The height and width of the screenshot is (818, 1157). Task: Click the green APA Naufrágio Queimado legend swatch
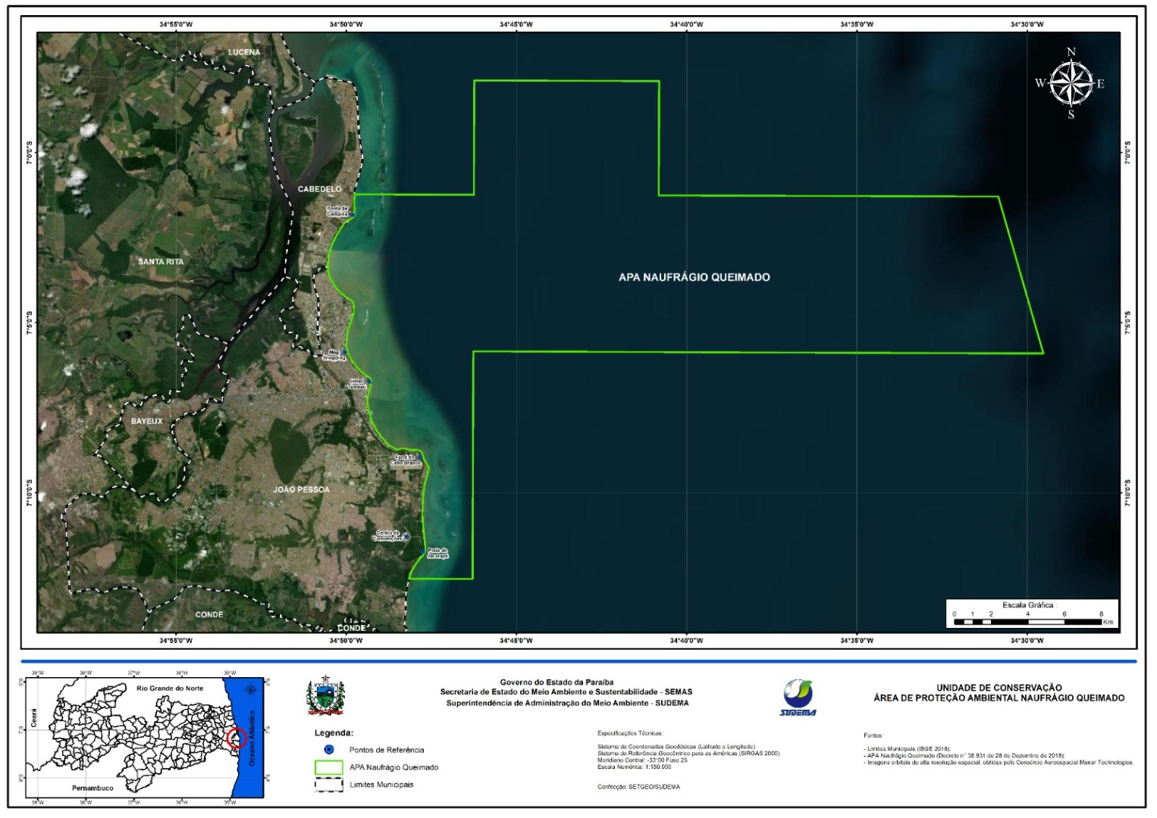point(328,767)
